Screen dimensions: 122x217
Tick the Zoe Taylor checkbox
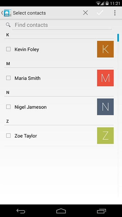point(8,136)
